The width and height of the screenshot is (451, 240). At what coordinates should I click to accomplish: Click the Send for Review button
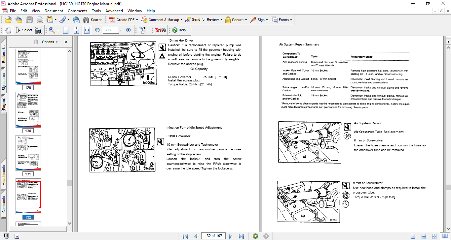203,19
